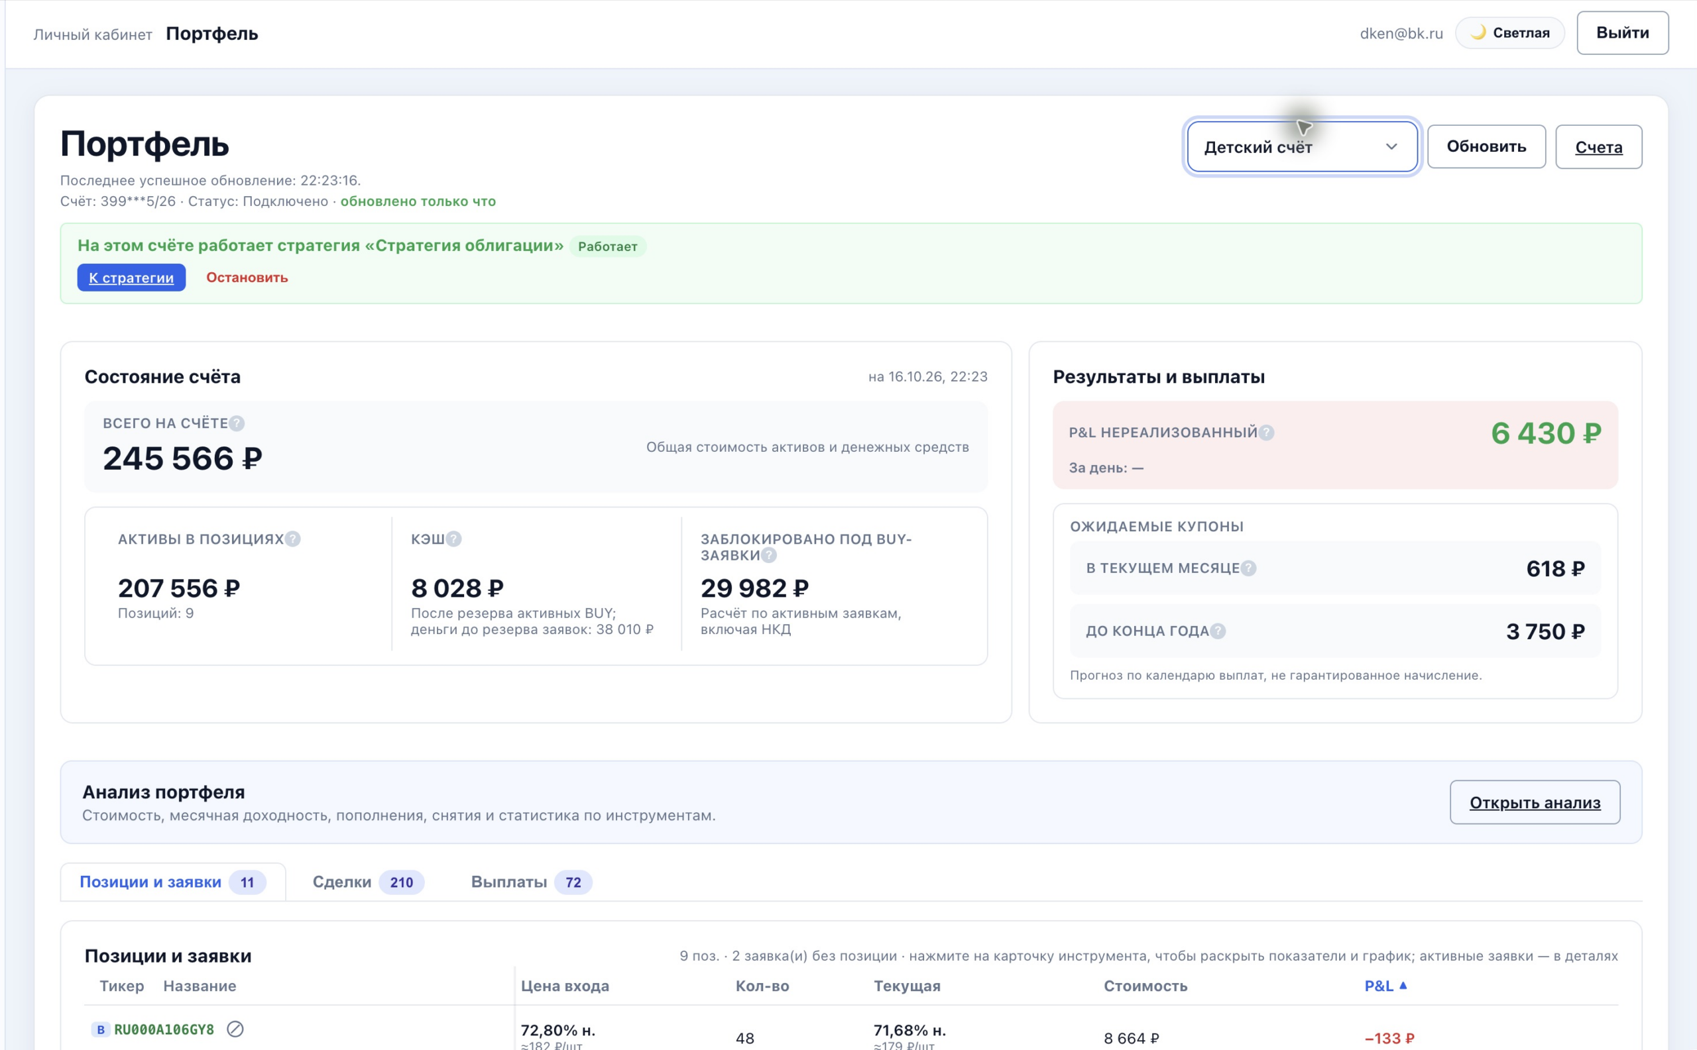Toggle the «Светлая» theme switch
The height and width of the screenshot is (1050, 1697).
[1509, 32]
